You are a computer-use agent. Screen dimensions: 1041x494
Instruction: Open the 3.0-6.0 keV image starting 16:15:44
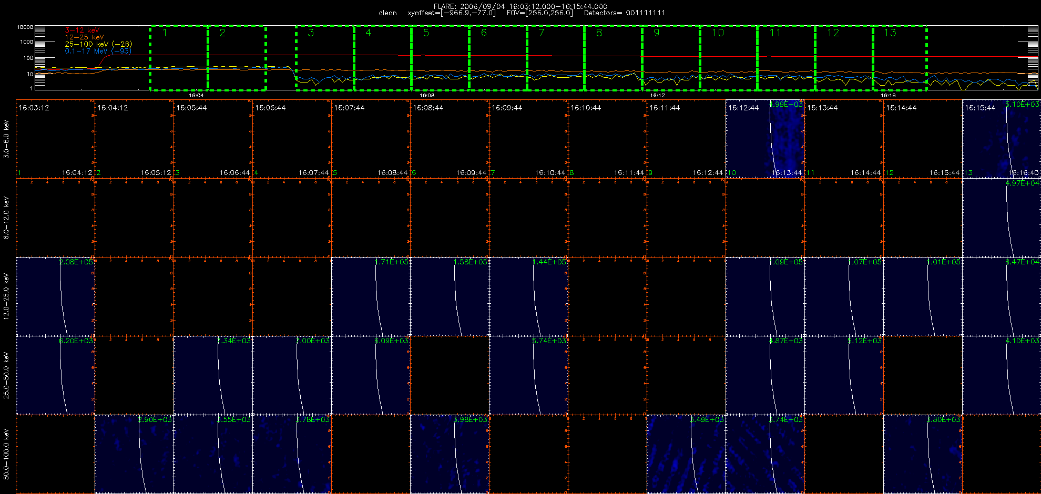pos(1002,139)
